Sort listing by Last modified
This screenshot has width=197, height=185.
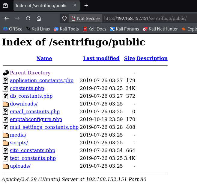click(101, 58)
